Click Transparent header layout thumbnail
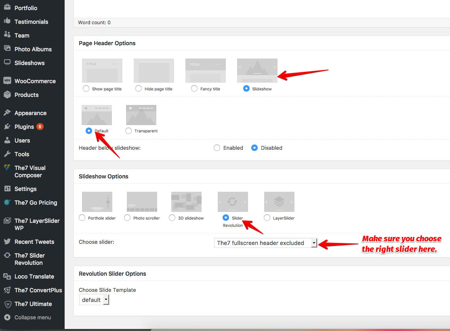The width and height of the screenshot is (450, 331). tap(141, 115)
